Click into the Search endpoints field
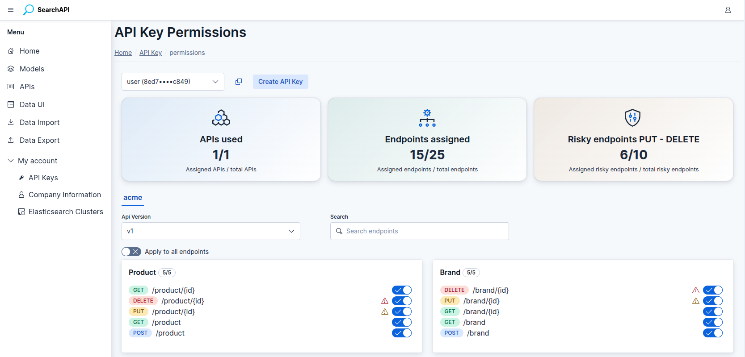Image resolution: width=745 pixels, height=357 pixels. point(420,231)
